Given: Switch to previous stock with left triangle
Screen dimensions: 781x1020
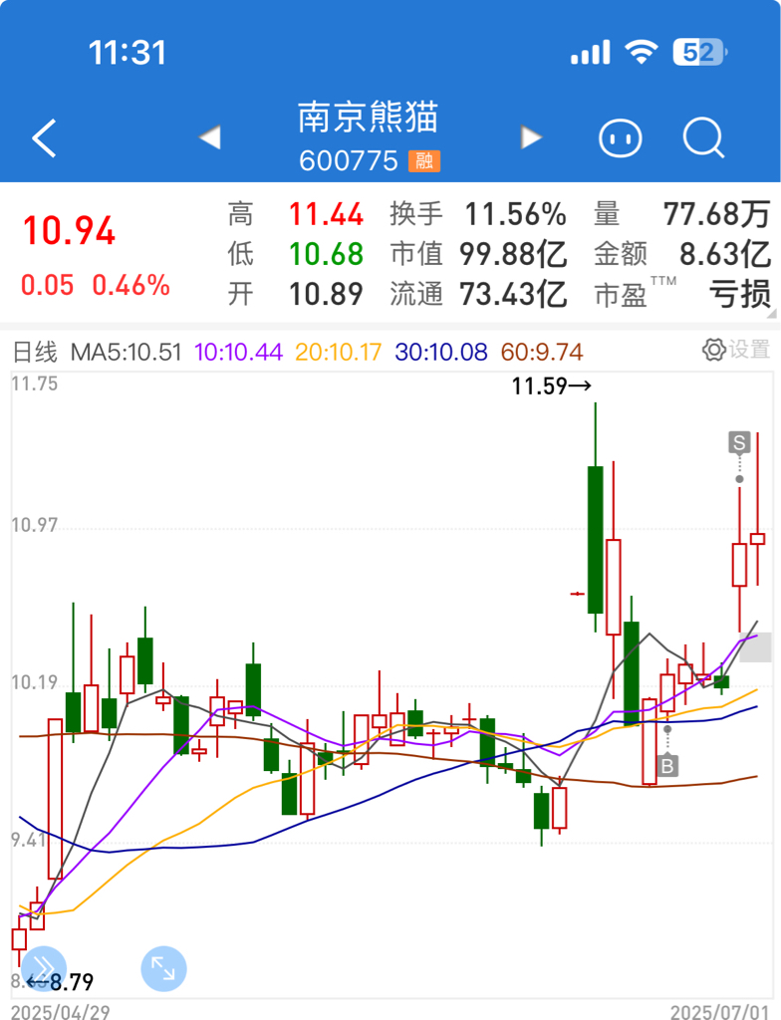Looking at the screenshot, I should [x=209, y=137].
